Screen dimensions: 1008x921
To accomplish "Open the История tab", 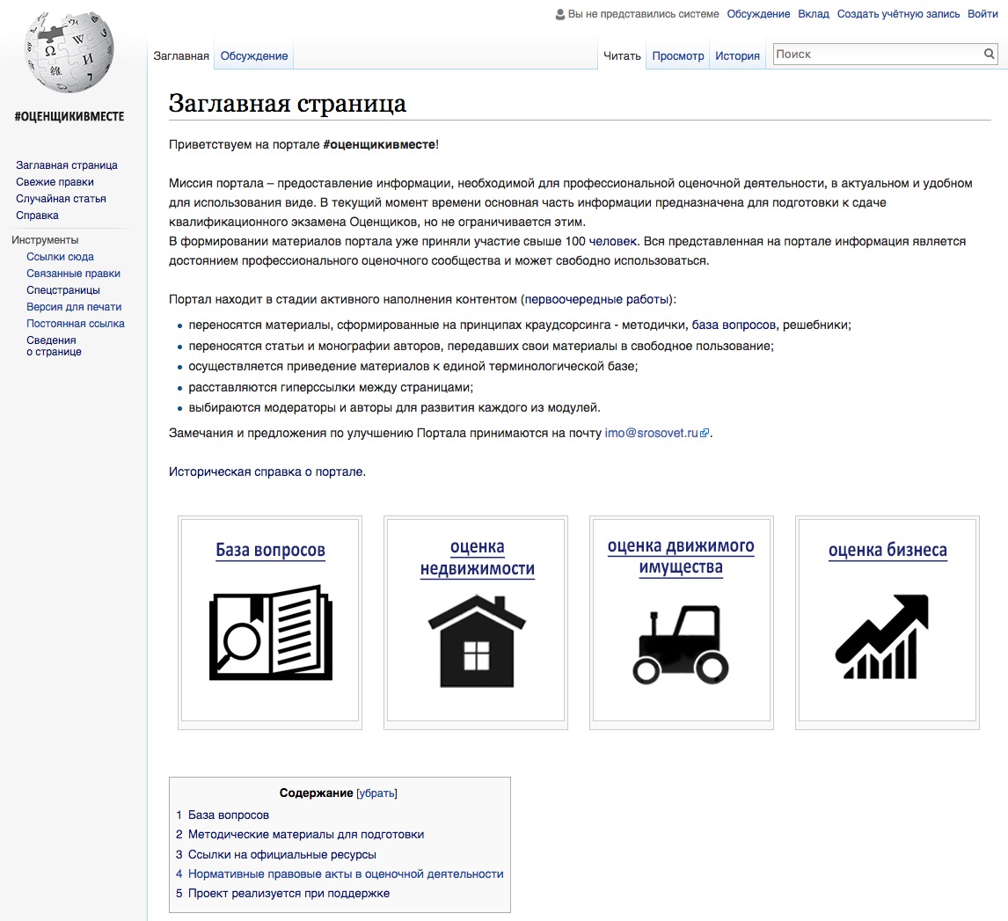I will (x=737, y=56).
